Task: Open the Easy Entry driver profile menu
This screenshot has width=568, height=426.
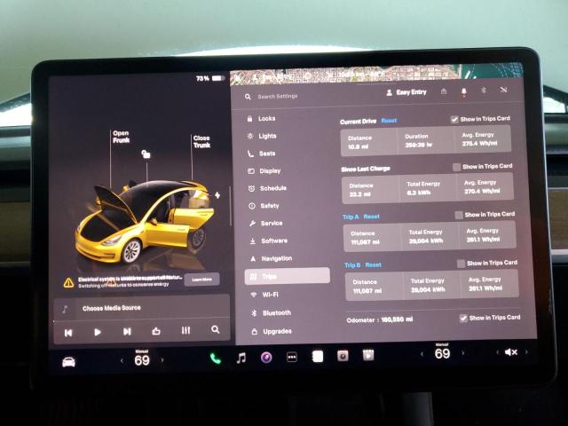Action: click(x=406, y=92)
